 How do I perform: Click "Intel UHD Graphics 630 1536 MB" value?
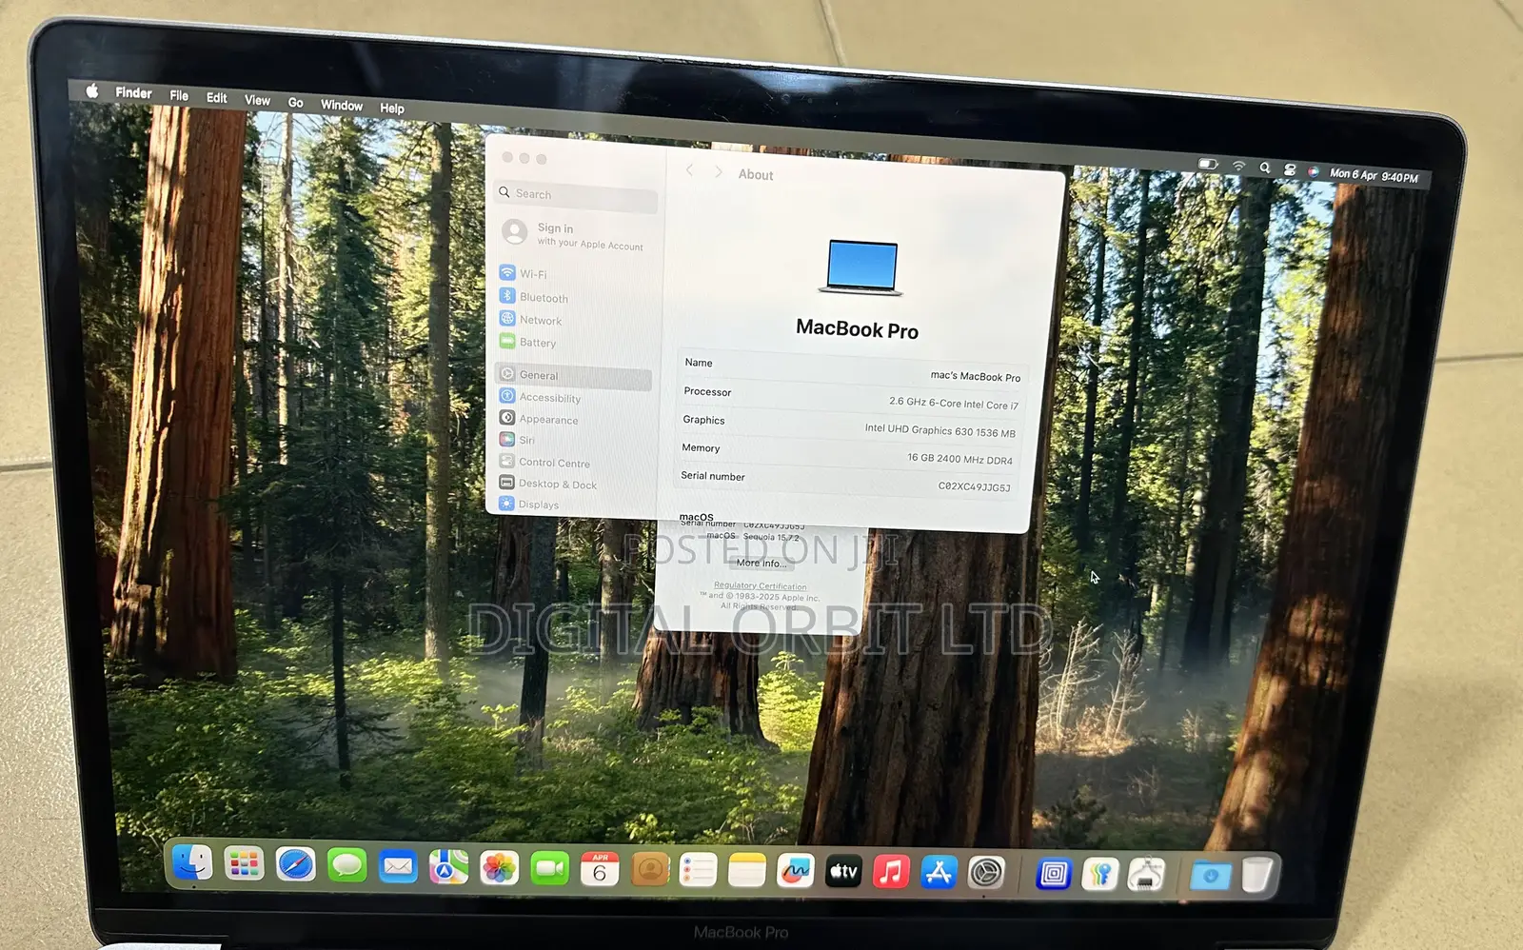point(940,430)
